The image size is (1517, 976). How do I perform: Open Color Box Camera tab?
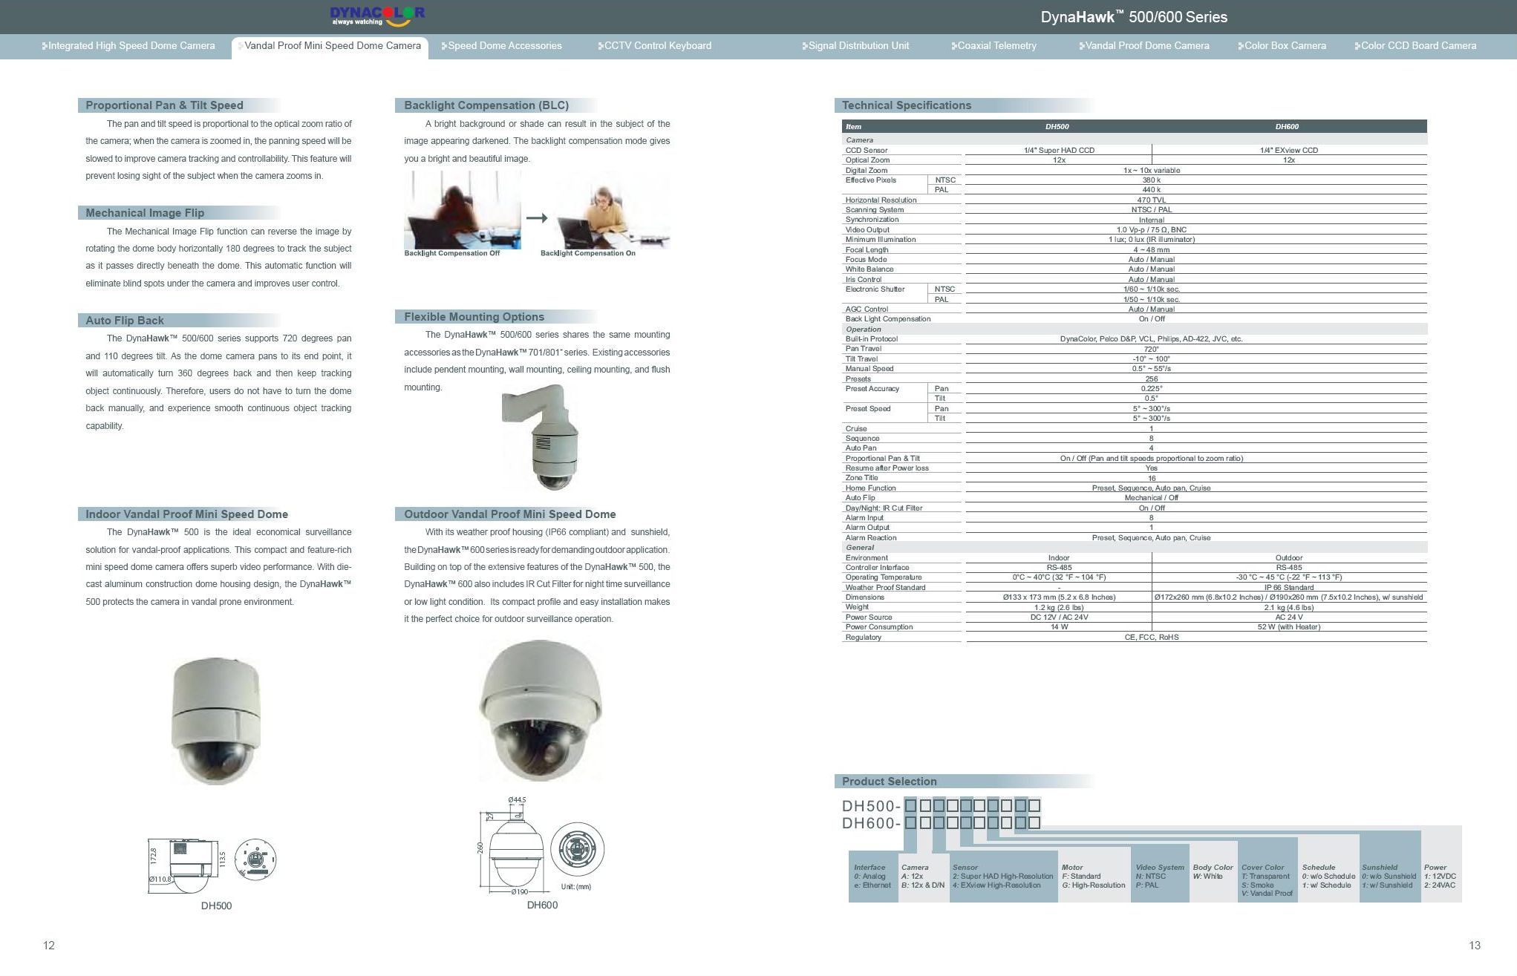click(x=1282, y=46)
